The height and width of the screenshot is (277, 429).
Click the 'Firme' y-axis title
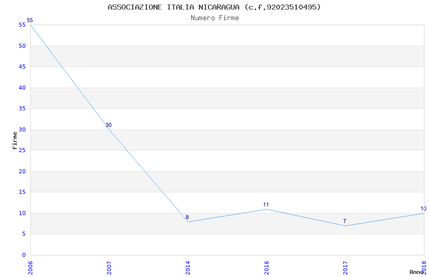pyautogui.click(x=15, y=141)
